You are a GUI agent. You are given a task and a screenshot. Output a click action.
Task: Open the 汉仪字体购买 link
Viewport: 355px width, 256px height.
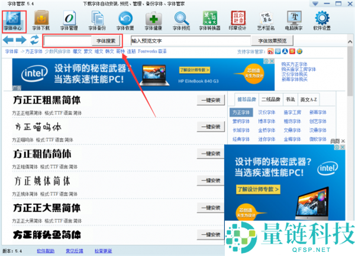[x=294, y=74]
